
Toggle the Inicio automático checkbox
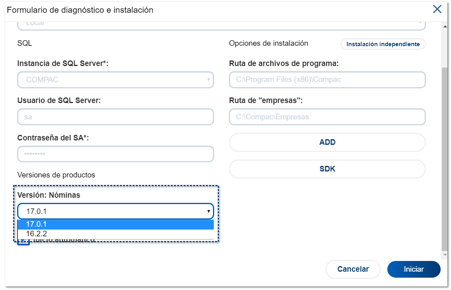pos(23,242)
